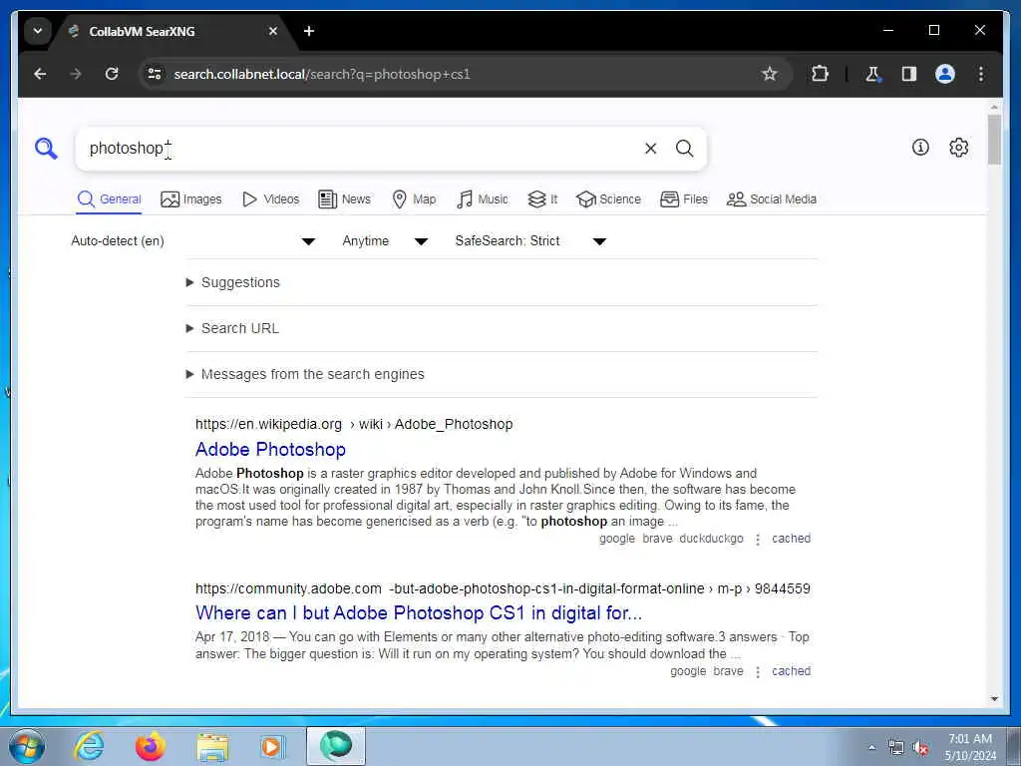Open Windows Media Player from taskbar

273,746
